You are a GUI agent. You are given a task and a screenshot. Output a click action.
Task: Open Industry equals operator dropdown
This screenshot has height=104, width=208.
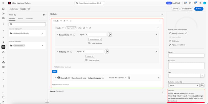pyautogui.click(x=80, y=51)
